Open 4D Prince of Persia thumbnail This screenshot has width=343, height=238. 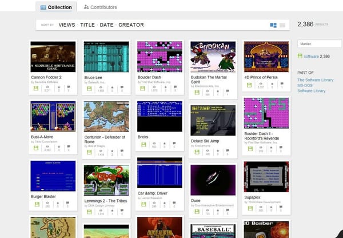tap(266, 57)
